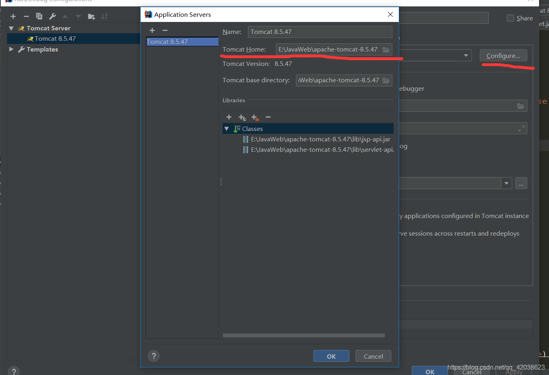Image resolution: width=549 pixels, height=375 pixels.
Task: Click the plus-with-red-square library icon
Action: pos(255,117)
